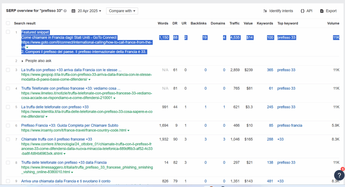Open the Truffa delle telefonate con prefisso +33 dalla Francia link
This screenshot has height=187, width=345.
tap(64, 162)
